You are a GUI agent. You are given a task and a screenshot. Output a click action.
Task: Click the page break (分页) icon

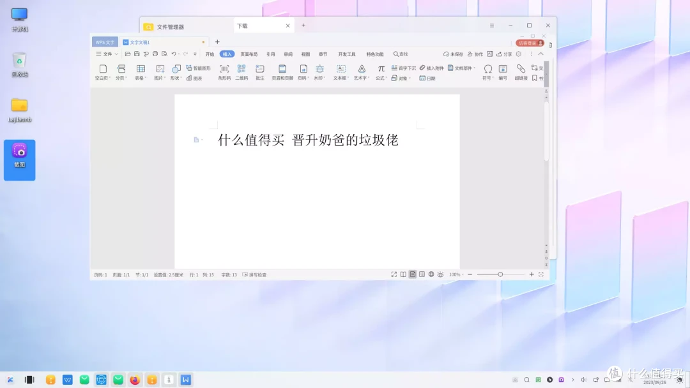(x=121, y=69)
